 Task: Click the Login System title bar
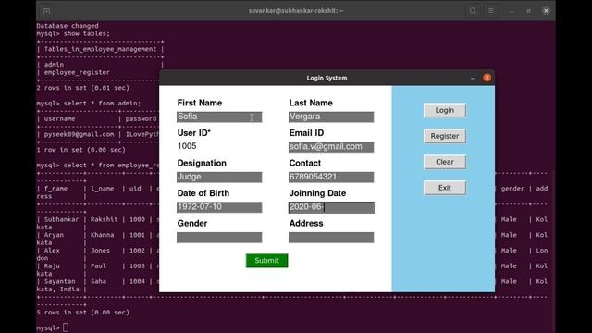[327, 78]
